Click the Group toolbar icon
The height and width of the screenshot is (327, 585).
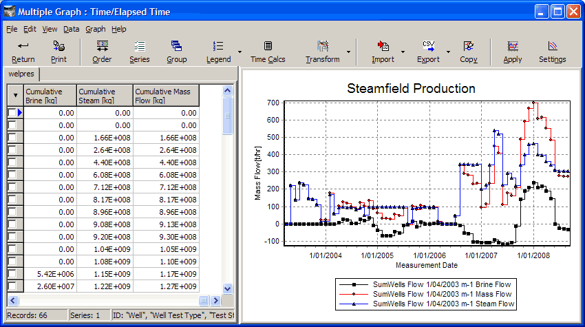176,46
